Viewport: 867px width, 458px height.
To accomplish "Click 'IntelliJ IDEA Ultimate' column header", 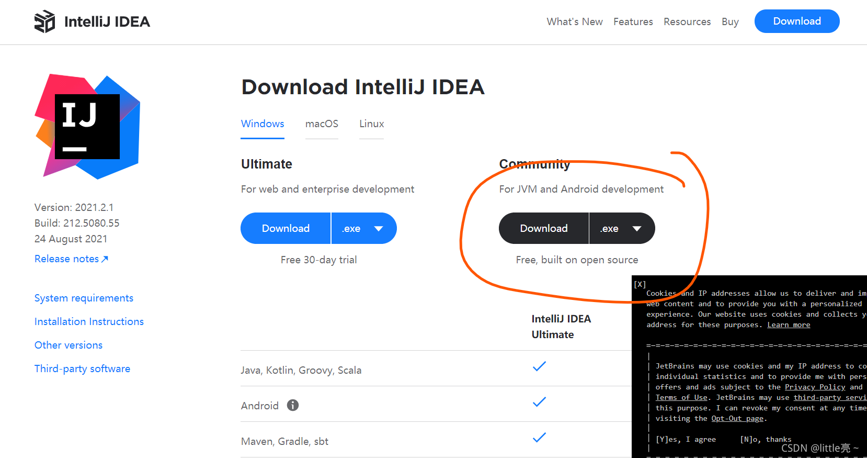I will [561, 327].
